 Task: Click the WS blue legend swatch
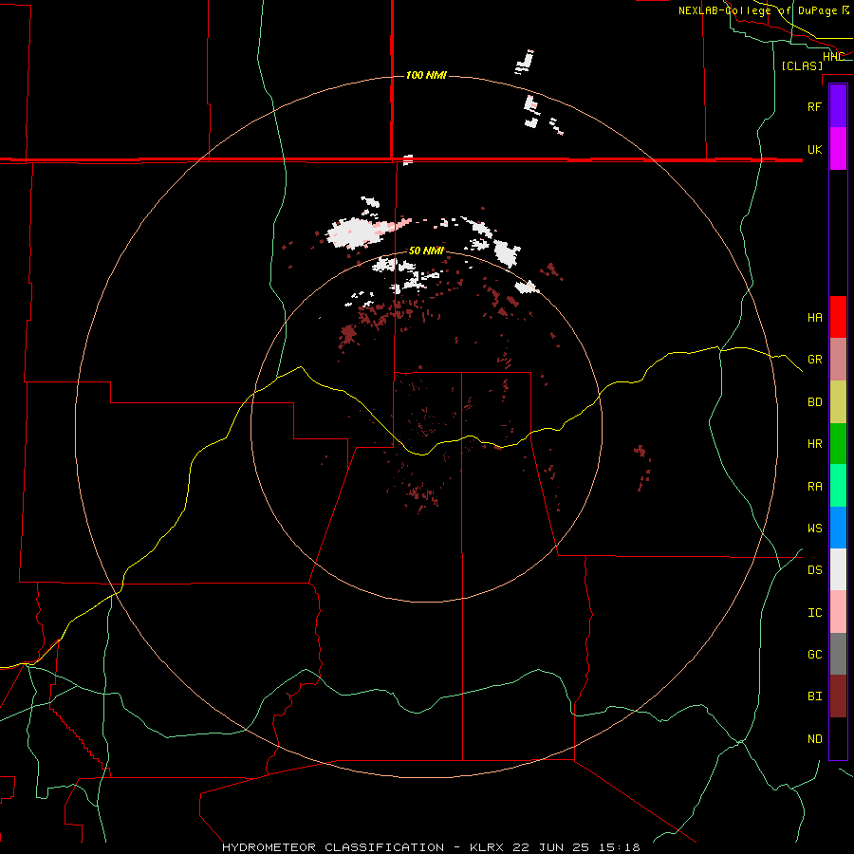[838, 528]
